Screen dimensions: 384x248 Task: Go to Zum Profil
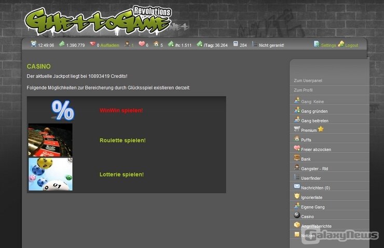[303, 90]
